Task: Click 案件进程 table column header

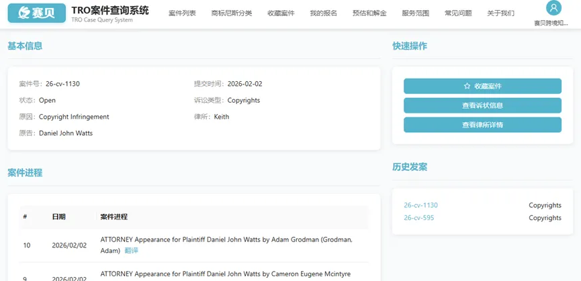Action: (x=114, y=217)
